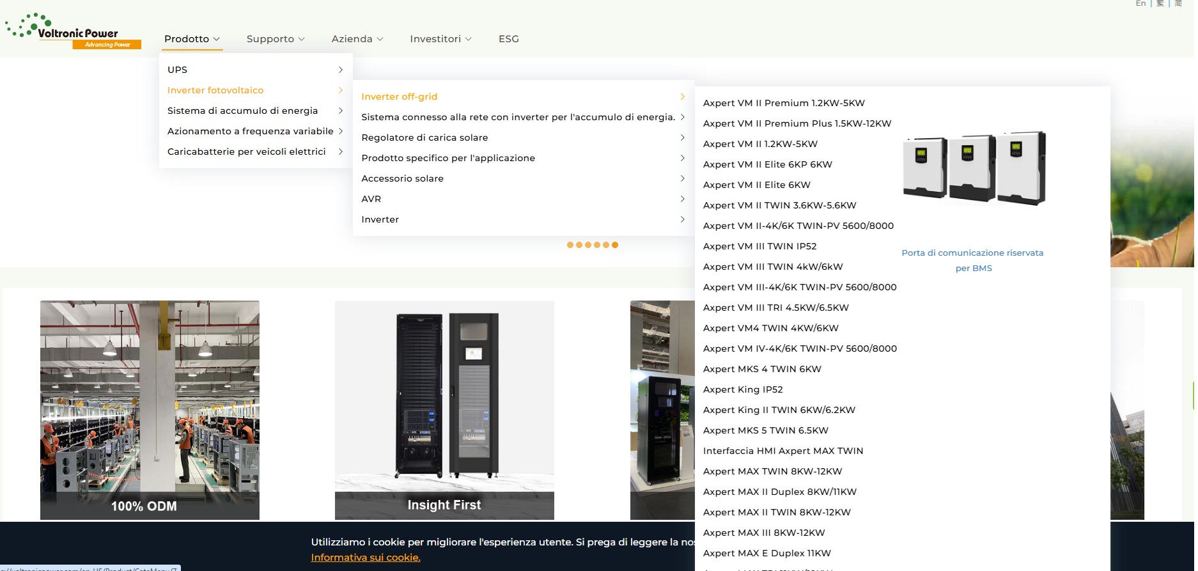Open Azionamento a frequenza variabile
The height and width of the screenshot is (571, 1198).
pos(251,131)
